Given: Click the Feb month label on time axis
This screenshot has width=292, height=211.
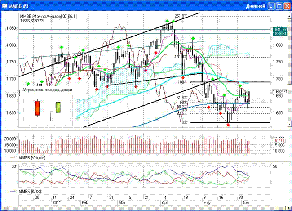Looking at the screenshot, I should click(85, 202).
